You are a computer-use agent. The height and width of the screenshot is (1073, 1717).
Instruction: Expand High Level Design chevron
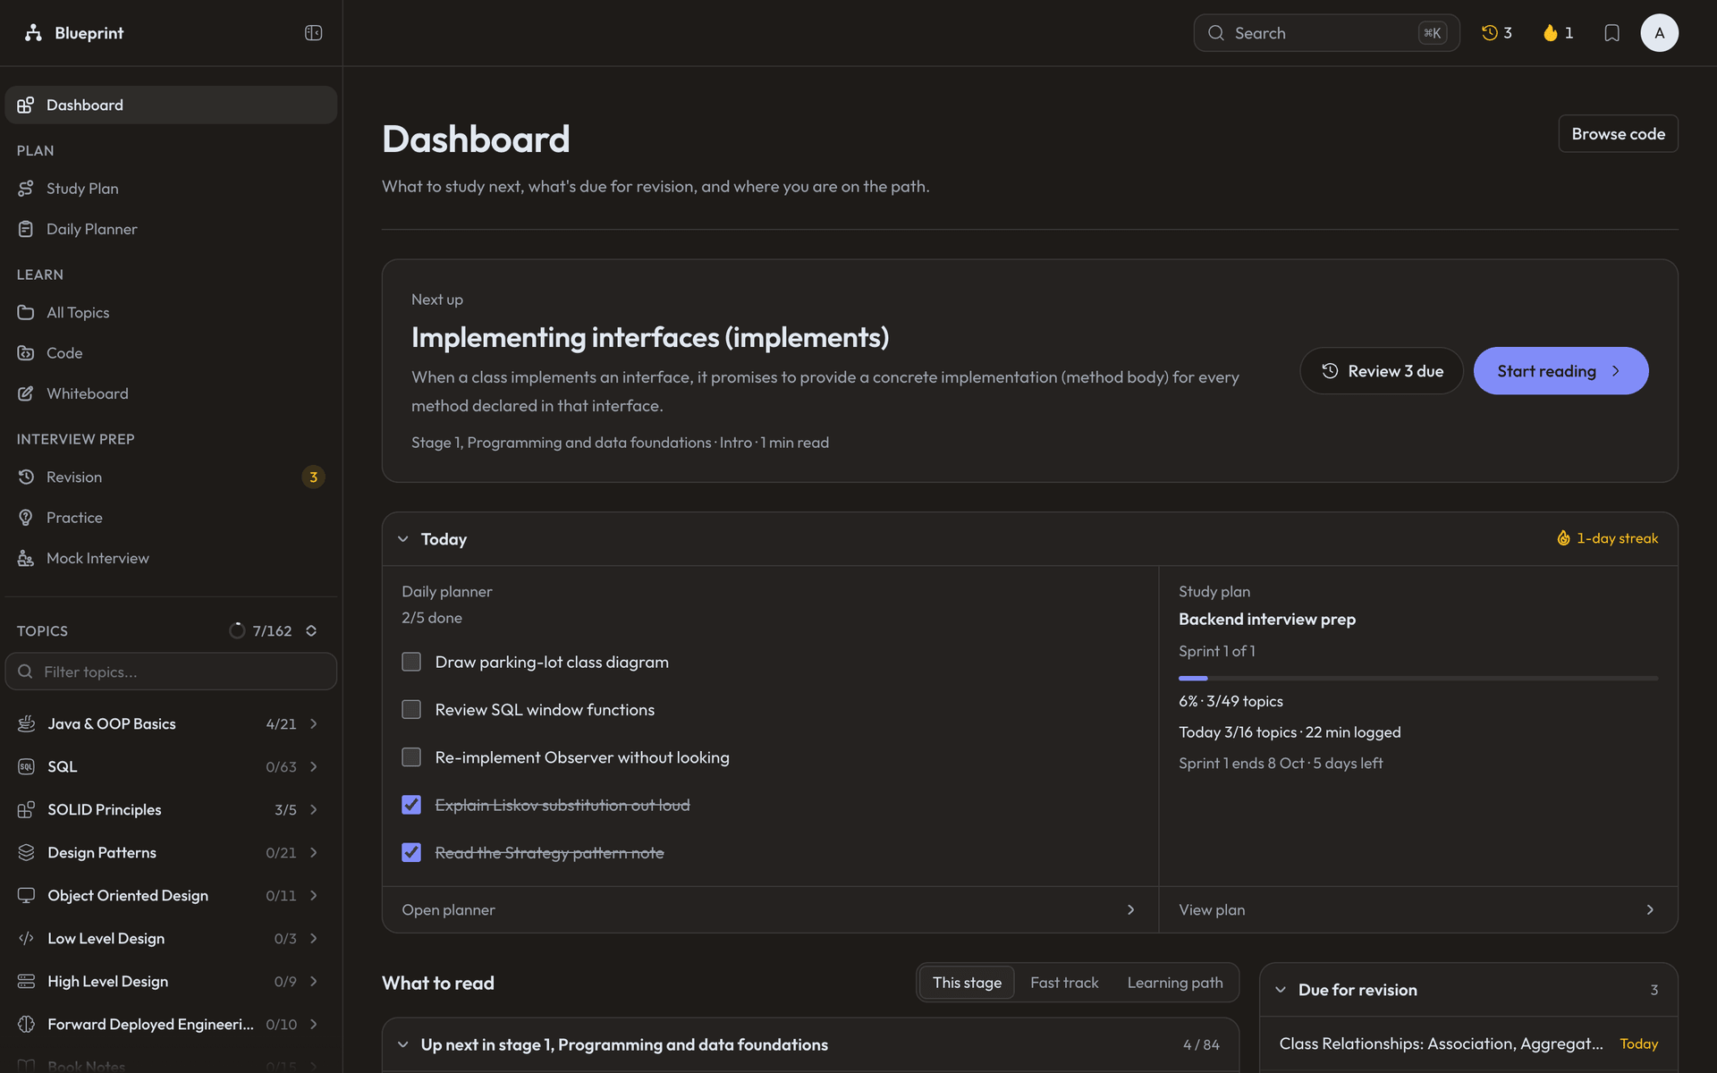coord(314,981)
